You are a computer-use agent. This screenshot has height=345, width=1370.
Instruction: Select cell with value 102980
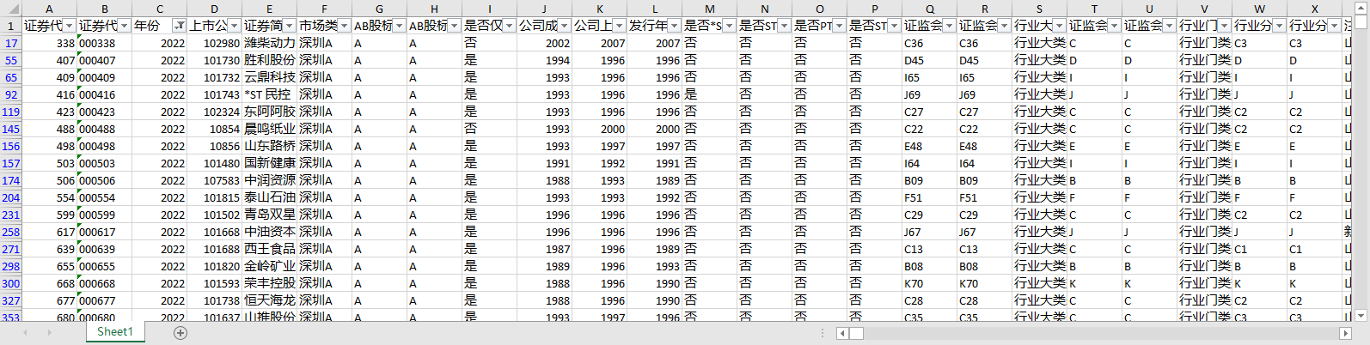click(215, 43)
